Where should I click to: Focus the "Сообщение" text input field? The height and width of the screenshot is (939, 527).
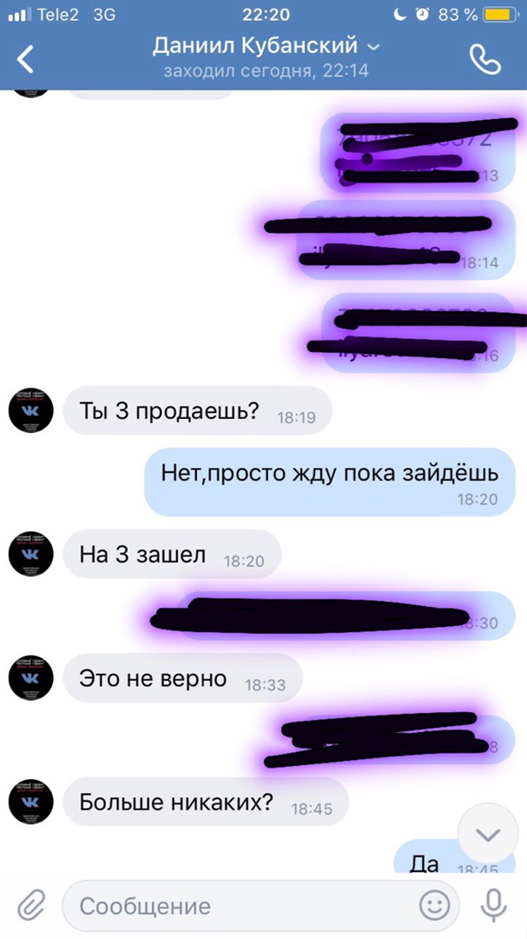(260, 905)
